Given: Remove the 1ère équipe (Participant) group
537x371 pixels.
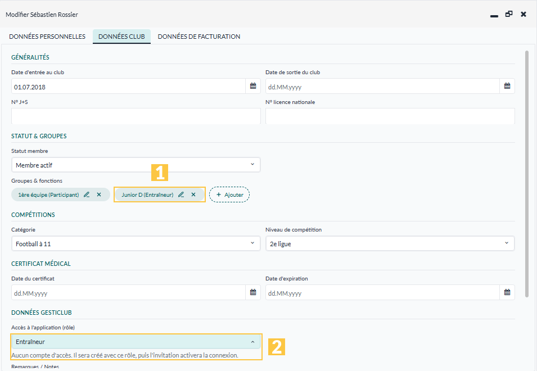Looking at the screenshot, I should 99,194.
